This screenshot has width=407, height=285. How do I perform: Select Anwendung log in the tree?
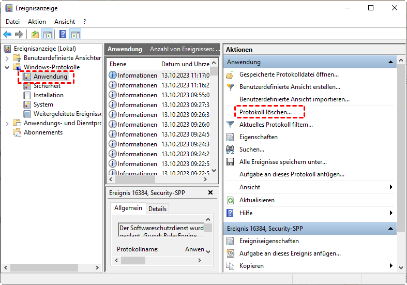point(50,77)
